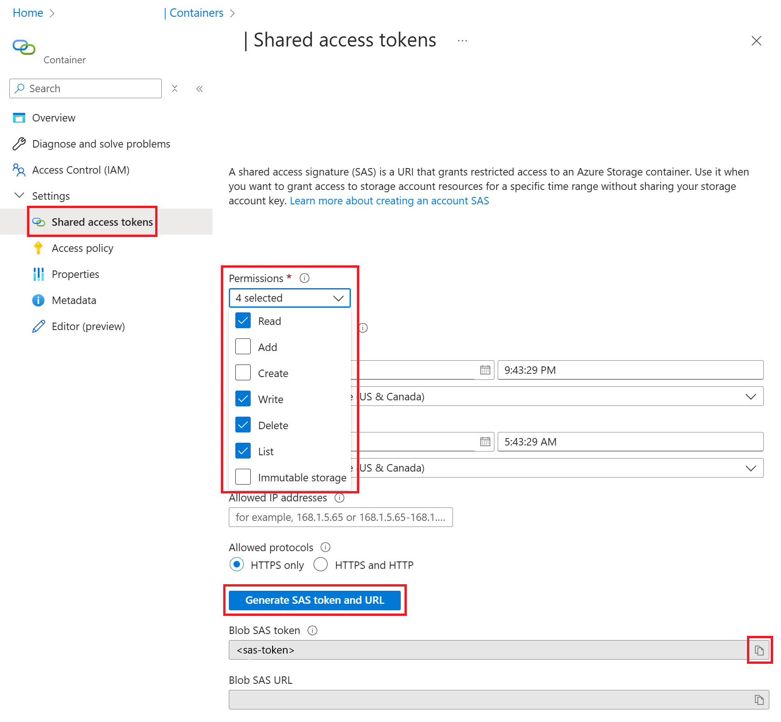The width and height of the screenshot is (781, 722).
Task: Click the Access Control (IAM) icon
Action: pos(19,170)
